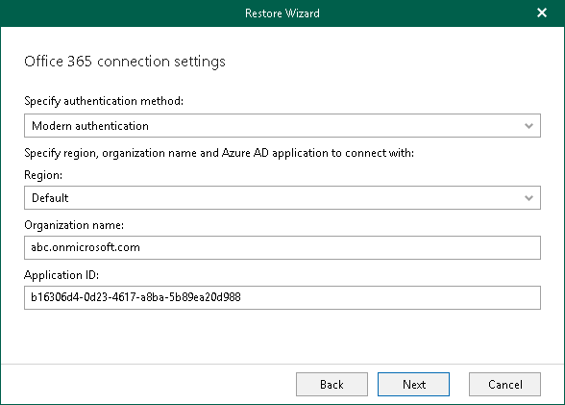Click the Organization name label
This screenshot has width=565, height=405.
pyautogui.click(x=74, y=225)
